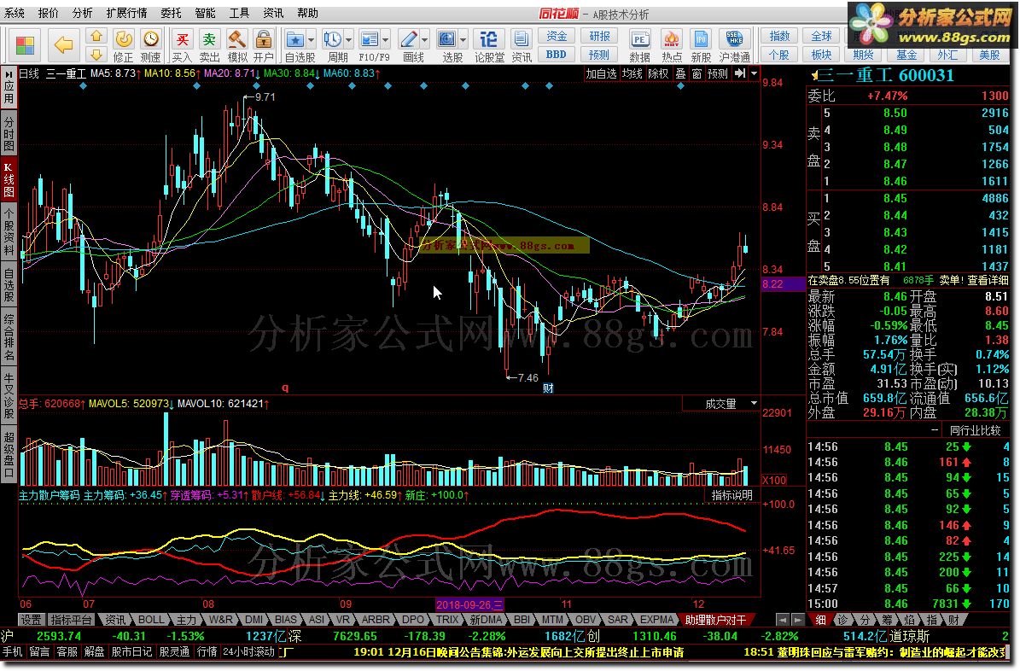
Task: Click the 加自选 add-to-watchlist button
Action: click(x=600, y=73)
